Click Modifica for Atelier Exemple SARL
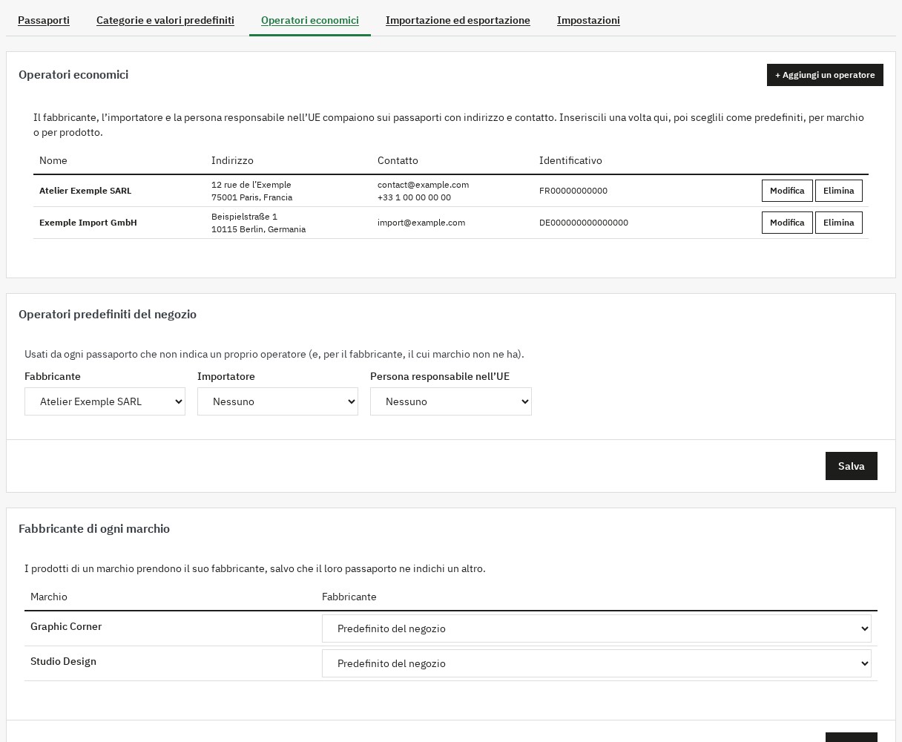Image resolution: width=902 pixels, height=742 pixels. point(787,191)
